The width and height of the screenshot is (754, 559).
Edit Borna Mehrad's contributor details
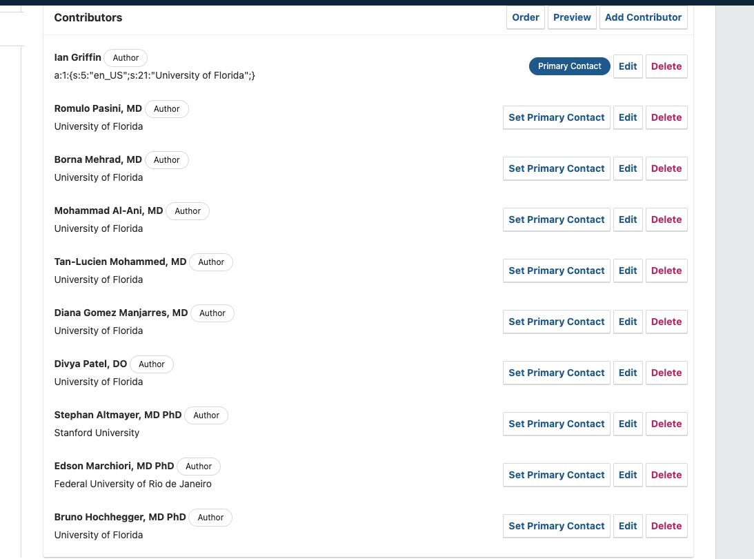(x=628, y=168)
